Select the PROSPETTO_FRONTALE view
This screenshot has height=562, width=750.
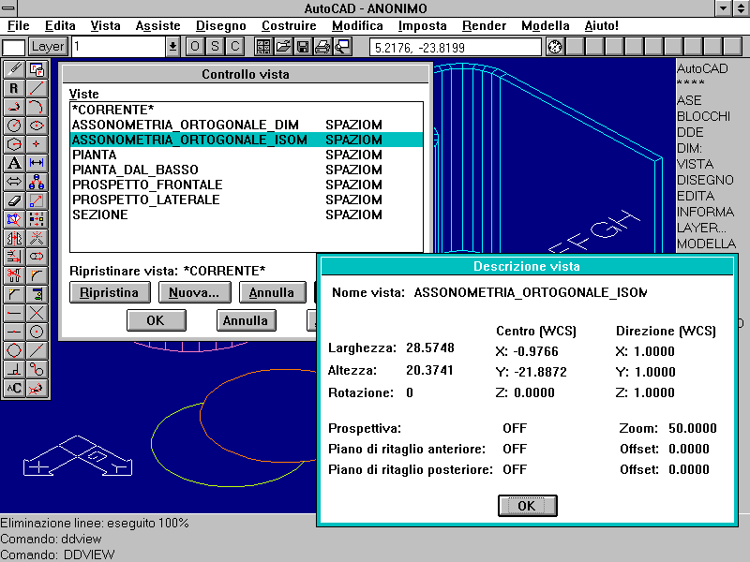coord(247,185)
